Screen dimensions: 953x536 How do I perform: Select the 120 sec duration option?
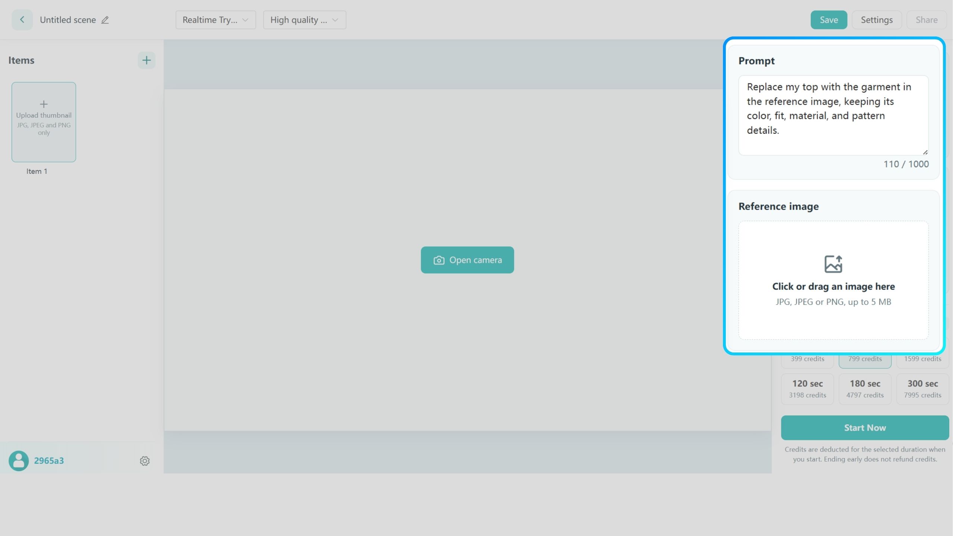pos(807,389)
